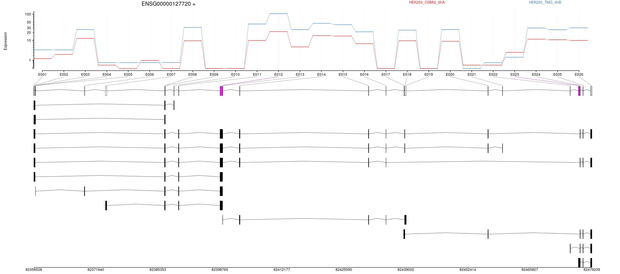Click exon label E001
Viewport: 620px width, 274px height.
42,75
